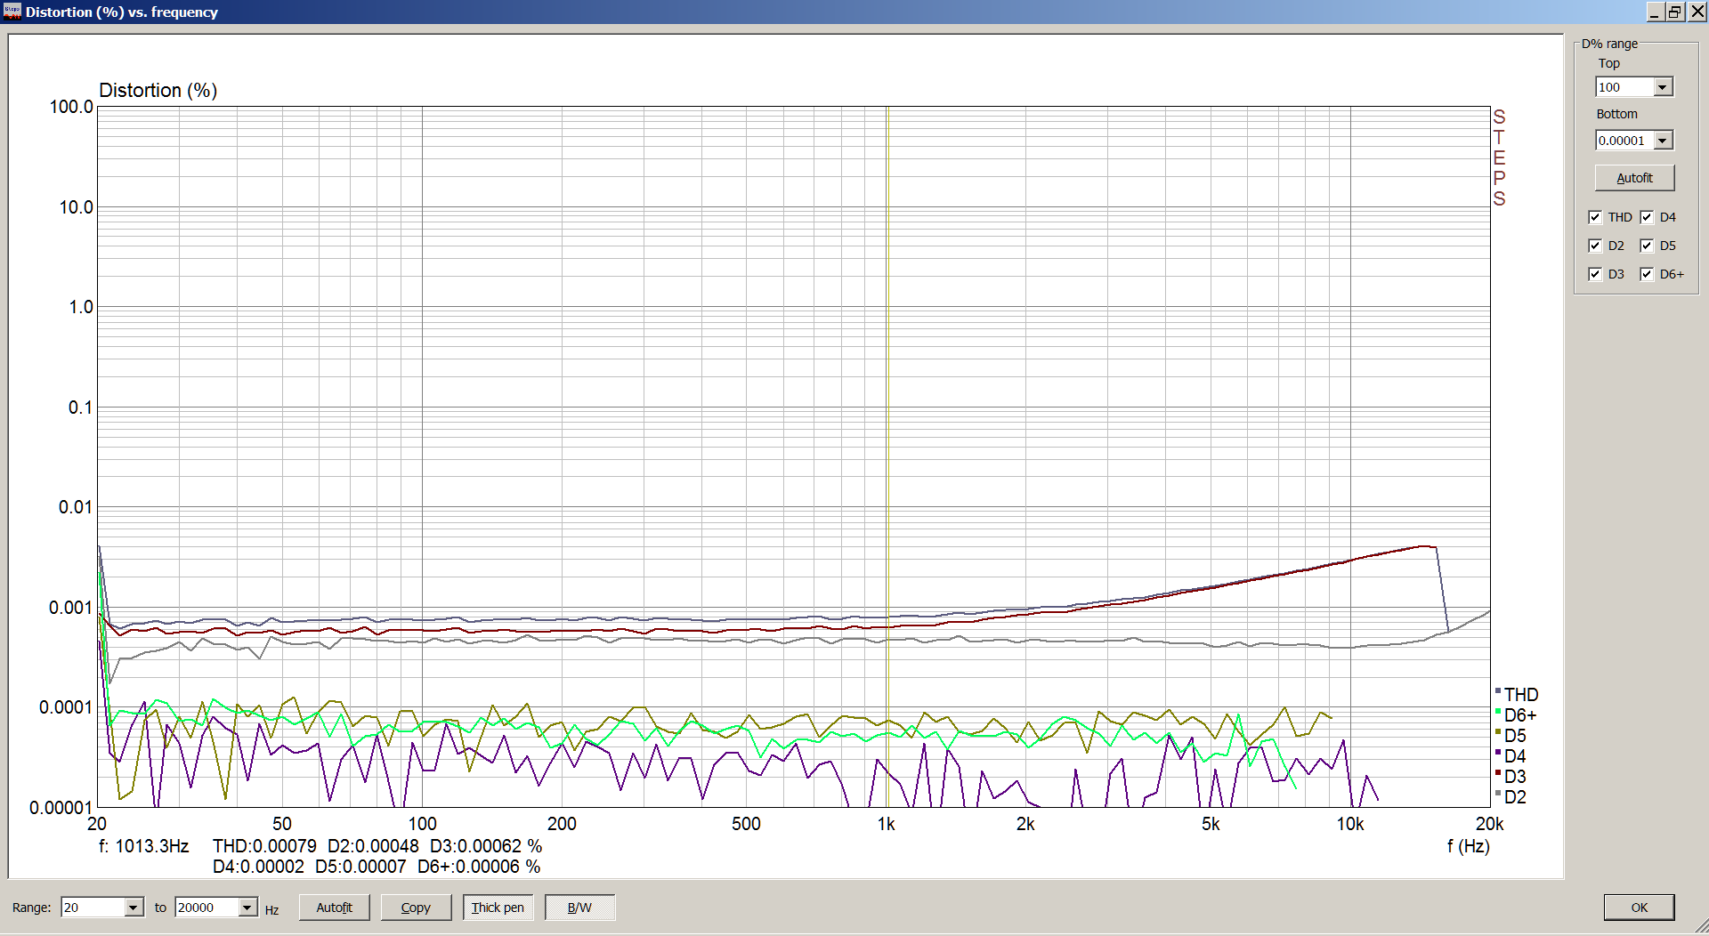
Task: Minimize the Distortion window
Action: [x=1655, y=12]
